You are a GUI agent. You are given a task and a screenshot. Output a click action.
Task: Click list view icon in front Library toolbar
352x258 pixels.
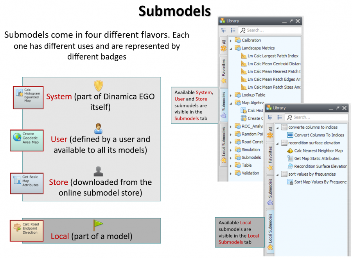coord(279,117)
